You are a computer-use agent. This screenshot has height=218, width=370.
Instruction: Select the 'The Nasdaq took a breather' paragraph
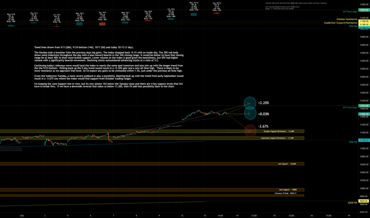click(109, 57)
